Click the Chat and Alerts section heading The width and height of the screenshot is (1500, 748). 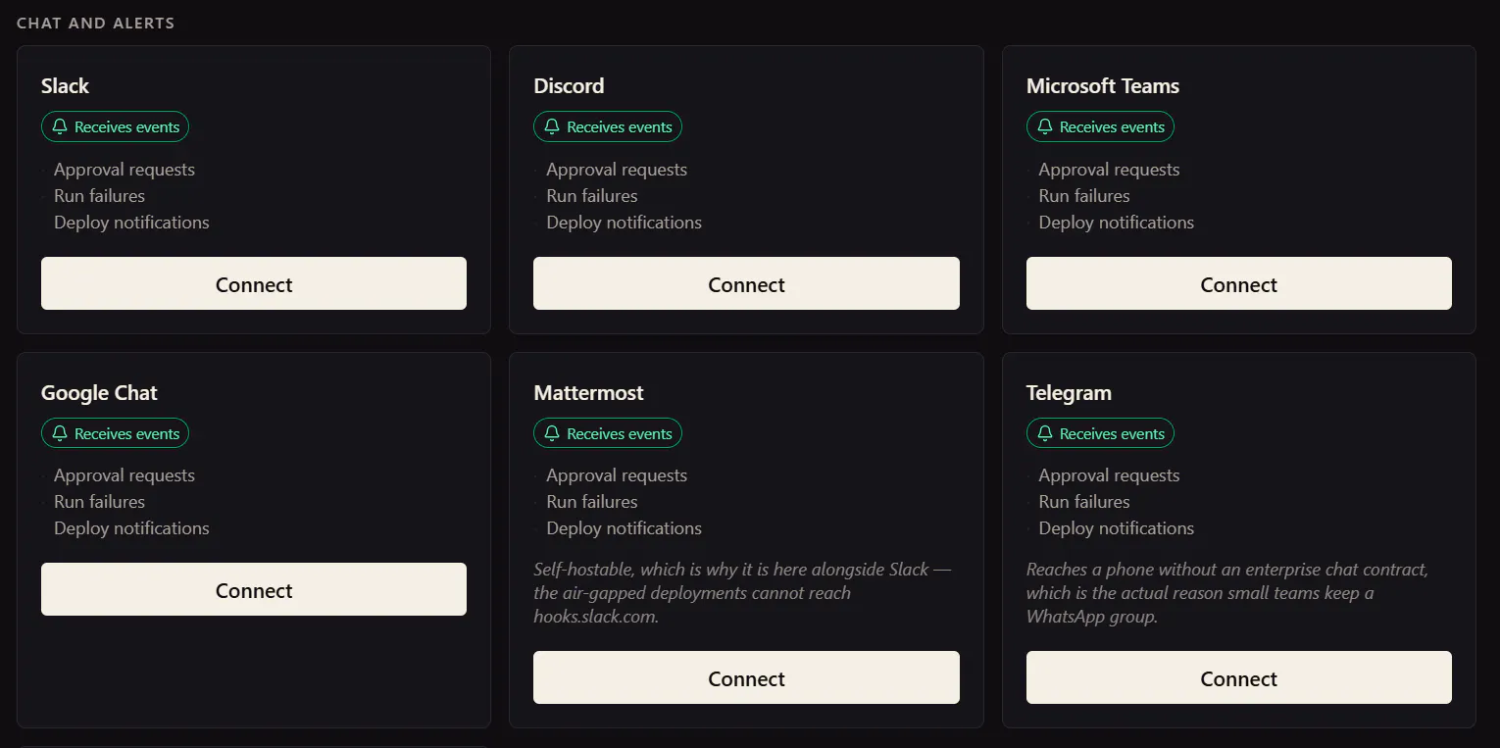[95, 23]
